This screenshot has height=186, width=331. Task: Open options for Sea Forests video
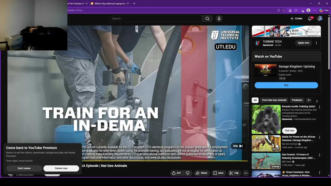pyautogui.click(x=320, y=155)
